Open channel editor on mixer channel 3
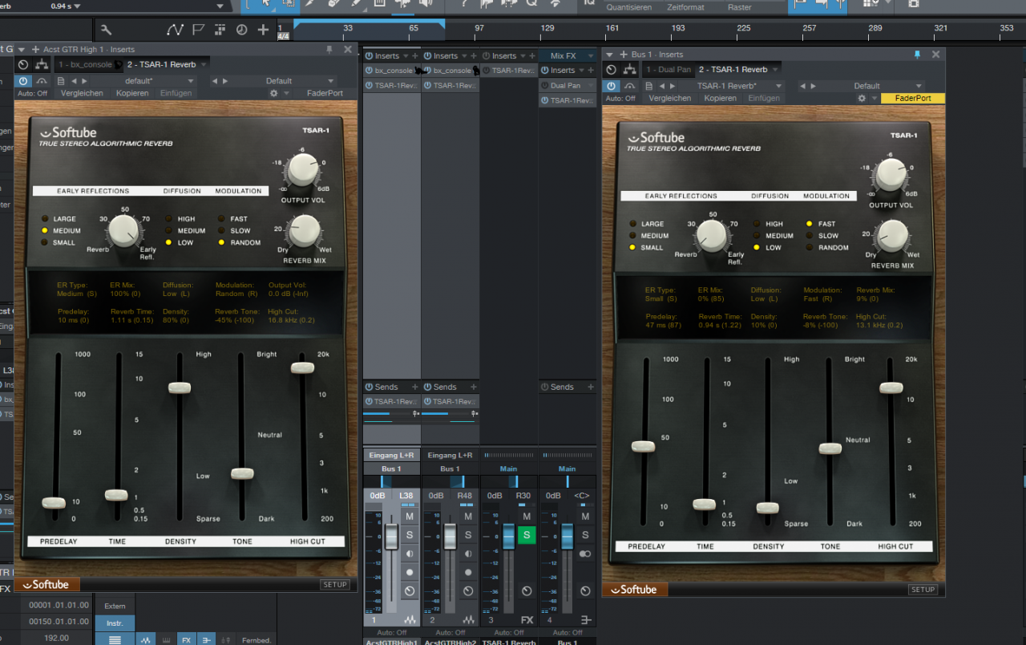Image resolution: width=1026 pixels, height=645 pixels. [x=527, y=591]
